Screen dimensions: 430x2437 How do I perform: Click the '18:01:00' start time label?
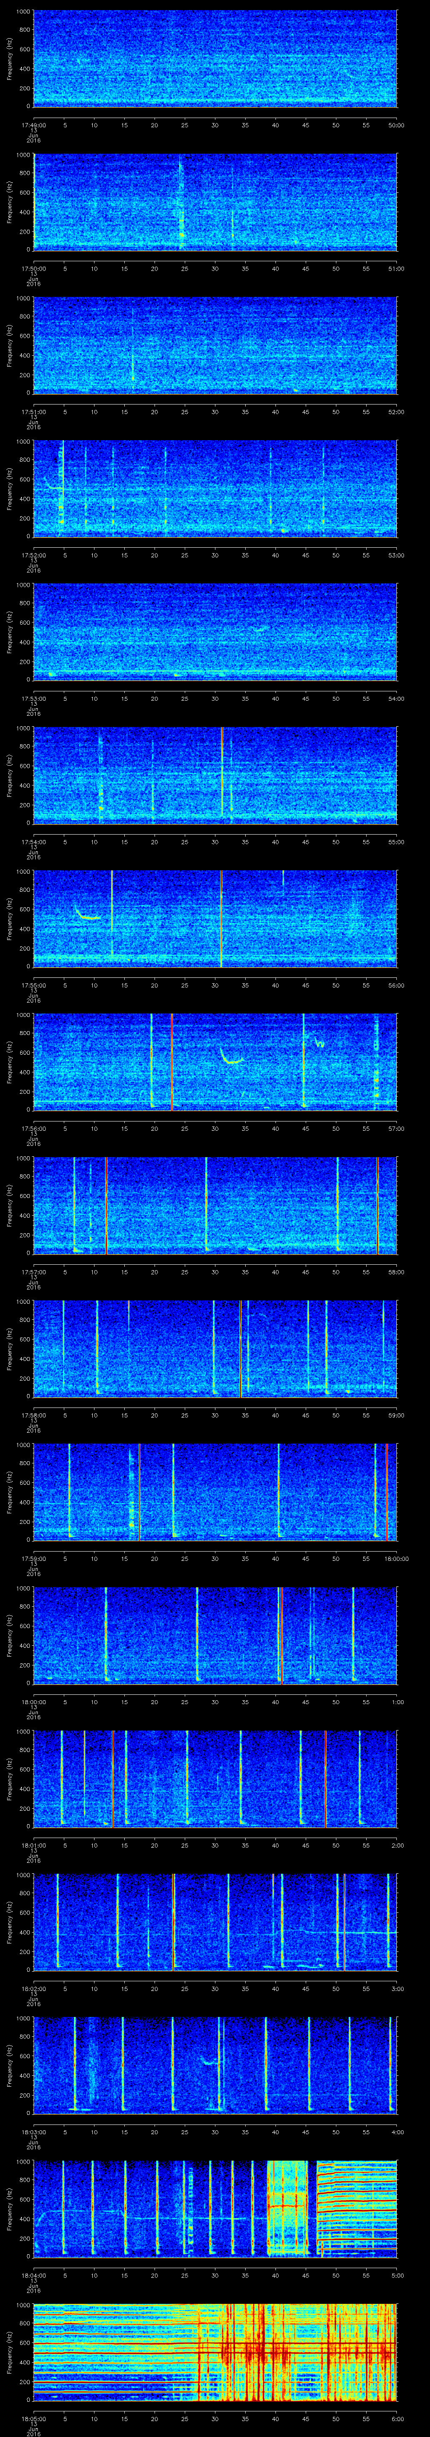pyautogui.click(x=33, y=1845)
